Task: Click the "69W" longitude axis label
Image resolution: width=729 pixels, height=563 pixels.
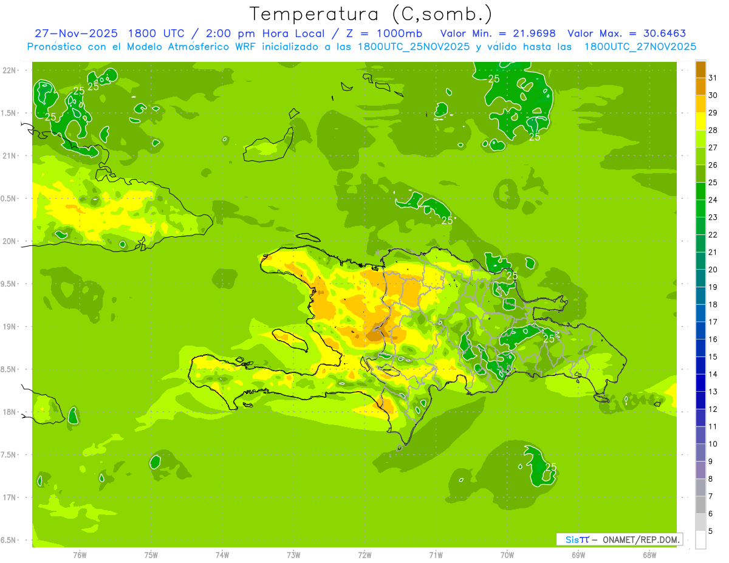Action: click(x=578, y=554)
